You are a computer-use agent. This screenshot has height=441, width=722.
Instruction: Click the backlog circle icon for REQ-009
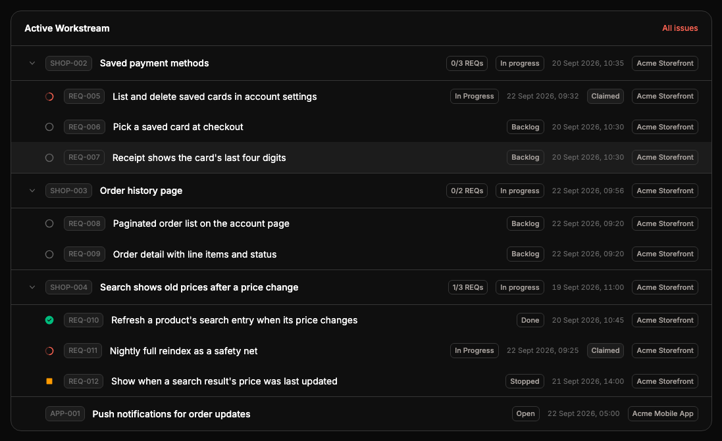tap(49, 254)
